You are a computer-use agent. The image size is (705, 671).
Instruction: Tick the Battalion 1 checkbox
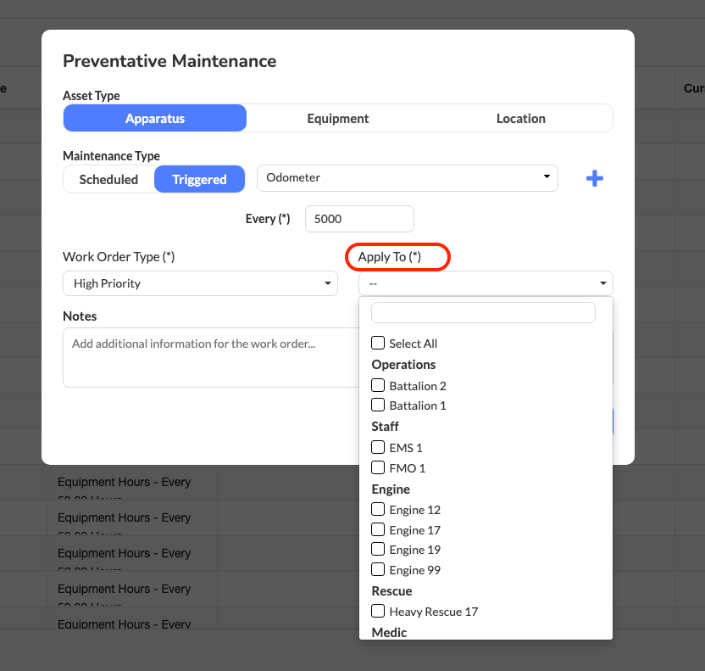pos(378,405)
